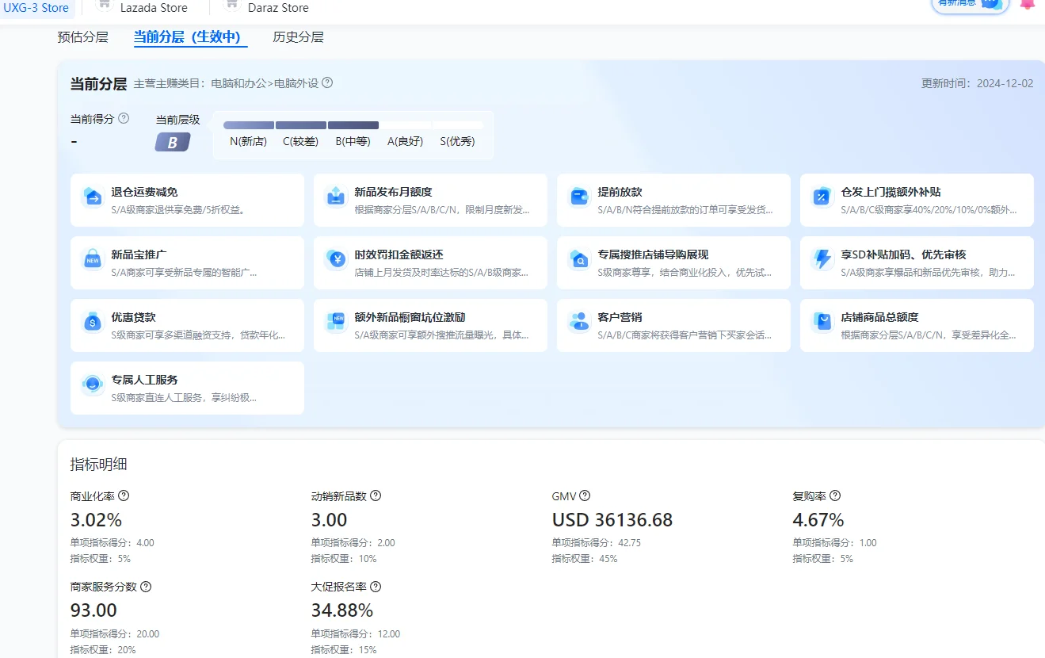Click the Lazada Store cart icon
This screenshot has width=1045, height=658.
[104, 4]
